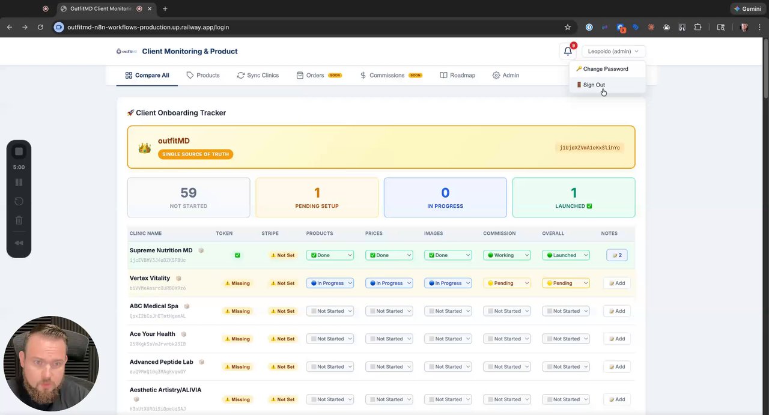
Task: Click the rewind icon in recorder widget
Action: (x=19, y=243)
